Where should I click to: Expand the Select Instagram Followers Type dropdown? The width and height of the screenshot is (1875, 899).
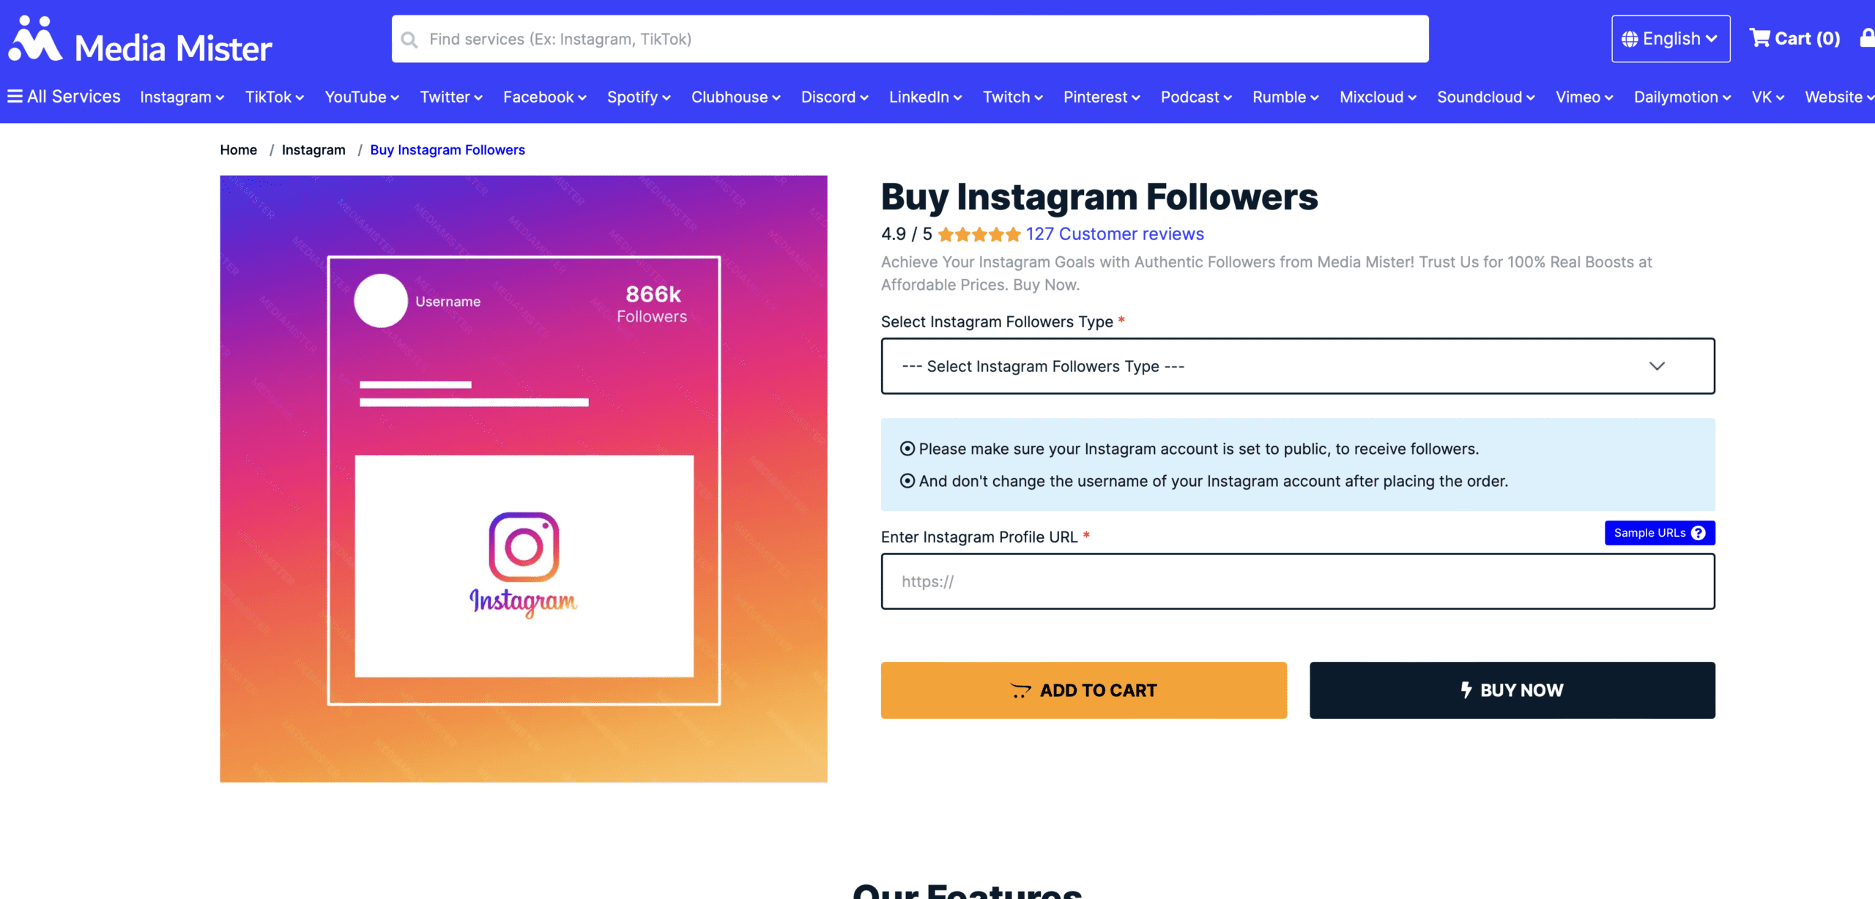click(1297, 365)
